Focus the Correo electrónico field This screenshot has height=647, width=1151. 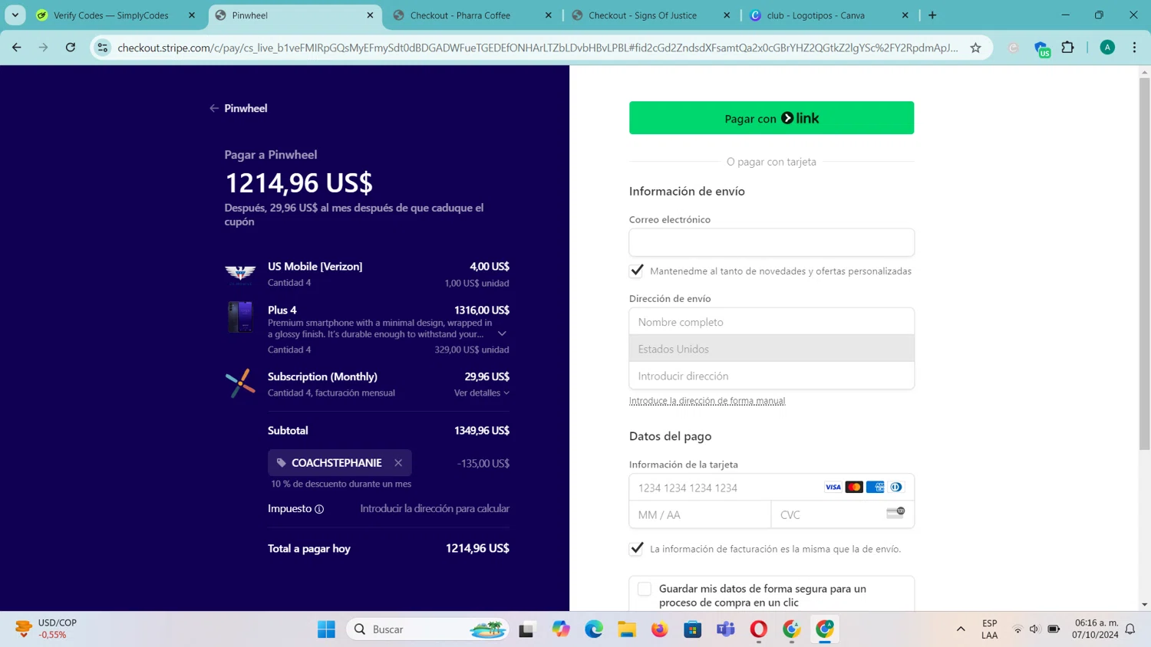tap(771, 242)
